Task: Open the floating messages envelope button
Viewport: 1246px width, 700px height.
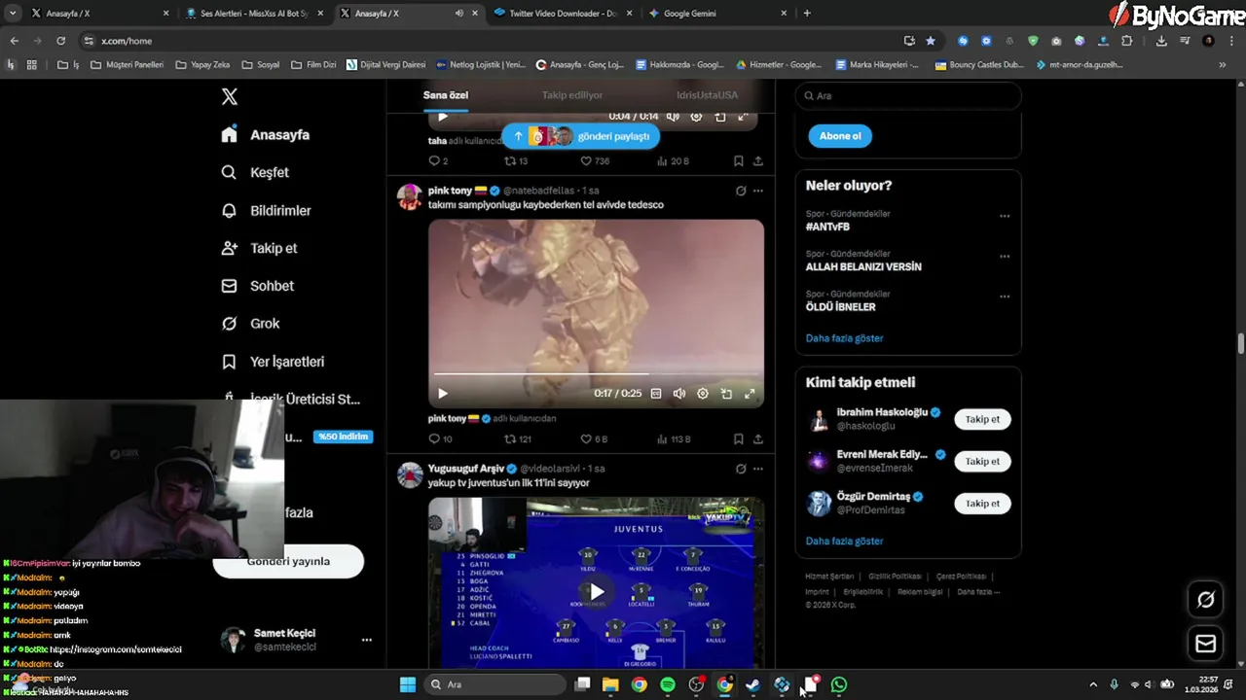Action: [1205, 644]
